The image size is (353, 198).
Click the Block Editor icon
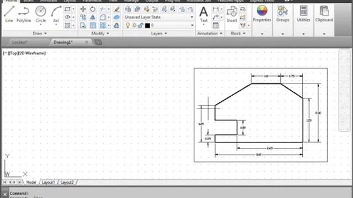pyautogui.click(x=243, y=17)
